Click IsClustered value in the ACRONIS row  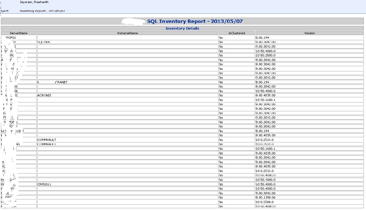pos(221,95)
